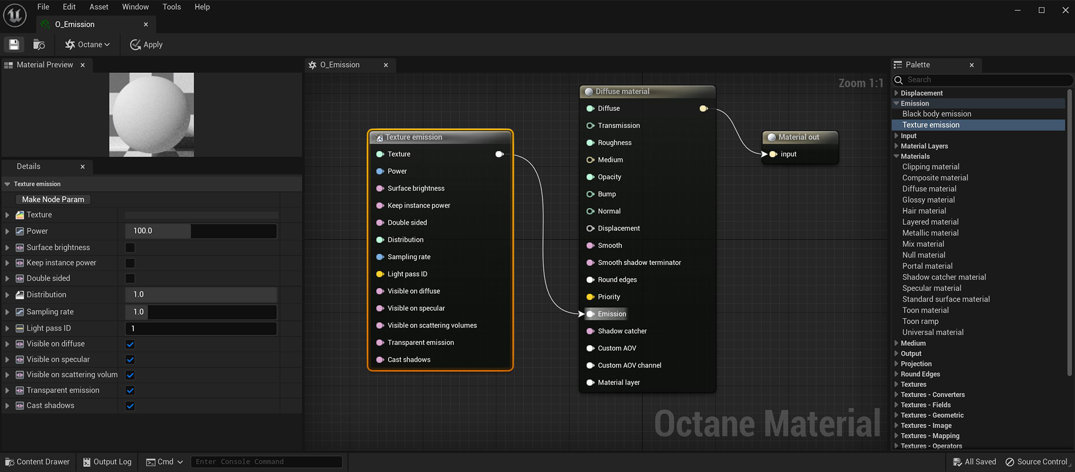Collapse the Texture emission section in Details
Screen dimensions: 1075x472
[7, 184]
